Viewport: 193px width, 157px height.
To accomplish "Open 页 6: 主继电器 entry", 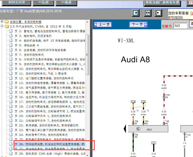I will [x=40, y=50].
